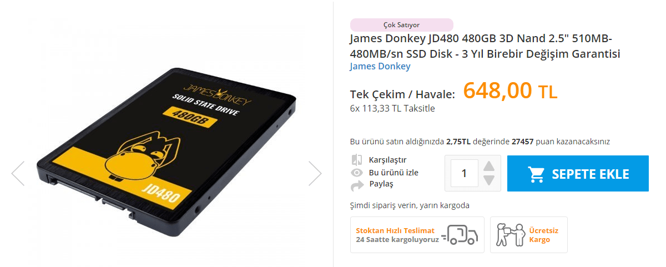Click the Çok Satıyor badge
This screenshot has width=666, height=267.
(x=402, y=24)
